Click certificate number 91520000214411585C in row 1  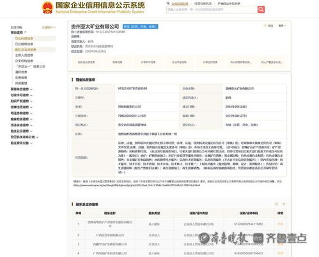(x=249, y=224)
